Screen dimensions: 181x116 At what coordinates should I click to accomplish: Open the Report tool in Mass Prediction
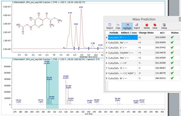(110, 26)
